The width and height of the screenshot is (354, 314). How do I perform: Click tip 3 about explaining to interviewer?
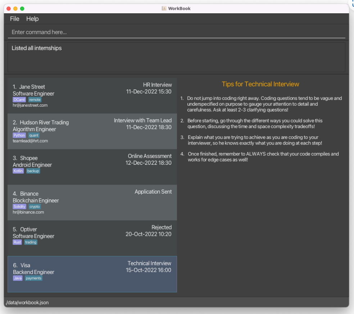click(252, 140)
